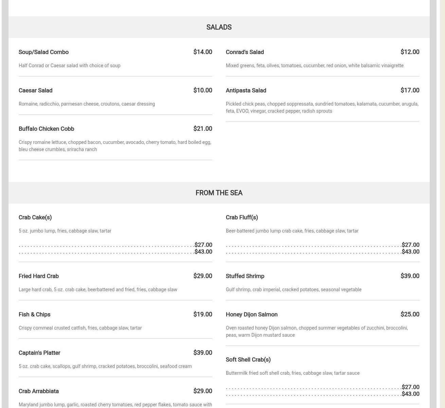
Task: Select the Soup/Salad Combo menu item
Action: [43, 52]
